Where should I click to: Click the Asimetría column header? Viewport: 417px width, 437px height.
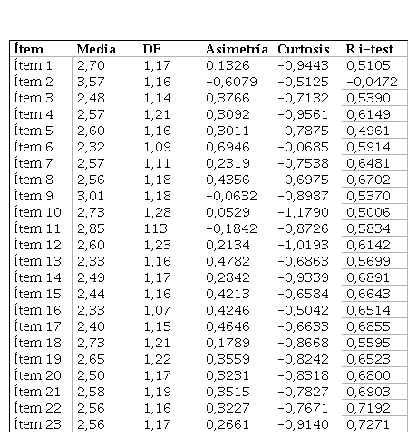pyautogui.click(x=237, y=49)
